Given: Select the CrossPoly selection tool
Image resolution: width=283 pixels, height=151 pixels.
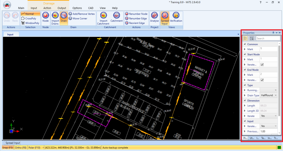Looking at the screenshot, I should 29,18.
